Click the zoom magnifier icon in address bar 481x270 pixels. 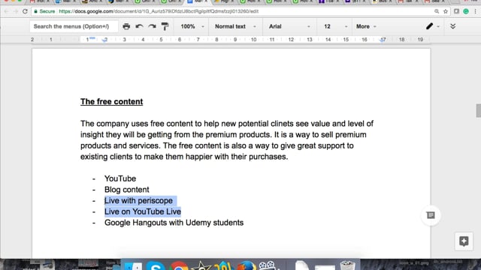[x=437, y=11]
